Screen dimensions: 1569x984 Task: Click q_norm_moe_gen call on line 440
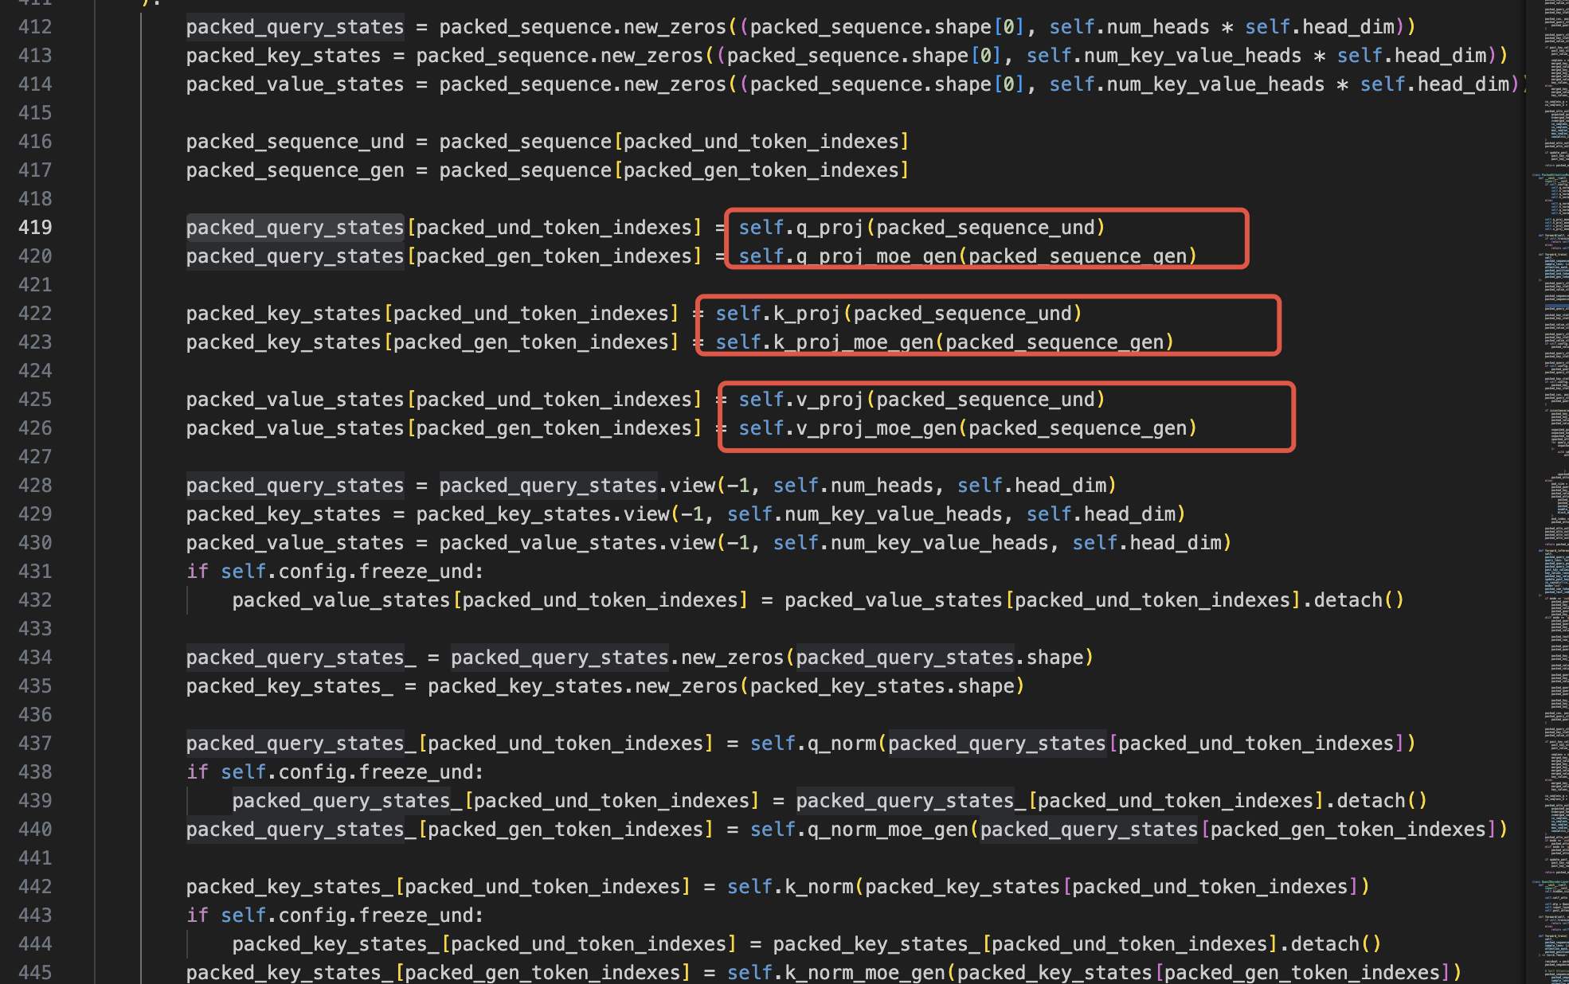click(x=888, y=830)
